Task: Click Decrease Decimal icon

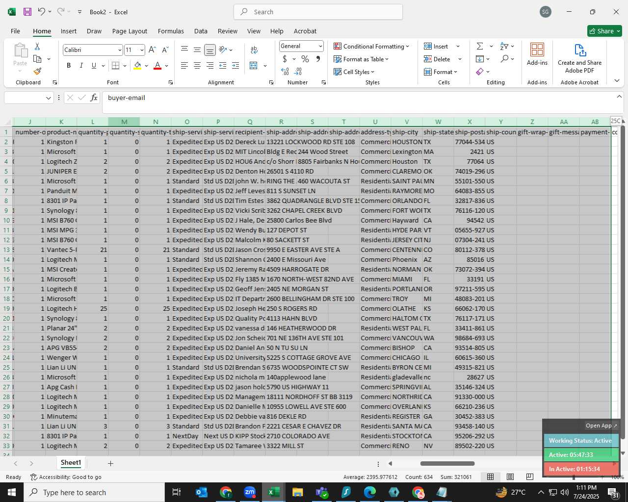Action: tap(298, 71)
